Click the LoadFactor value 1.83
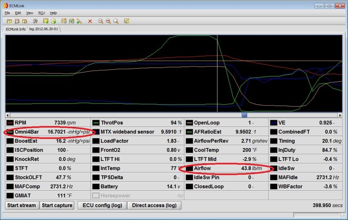The height and width of the screenshot is (220, 348). [173, 141]
